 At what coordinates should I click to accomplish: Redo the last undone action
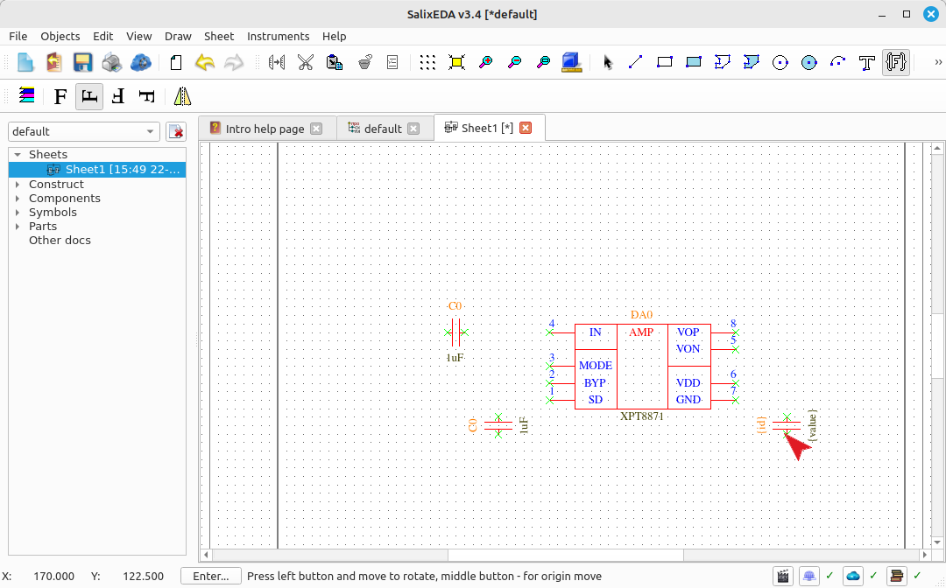click(x=234, y=62)
